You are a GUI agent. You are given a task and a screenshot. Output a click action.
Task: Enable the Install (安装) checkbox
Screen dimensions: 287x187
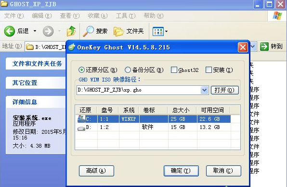tap(209, 70)
